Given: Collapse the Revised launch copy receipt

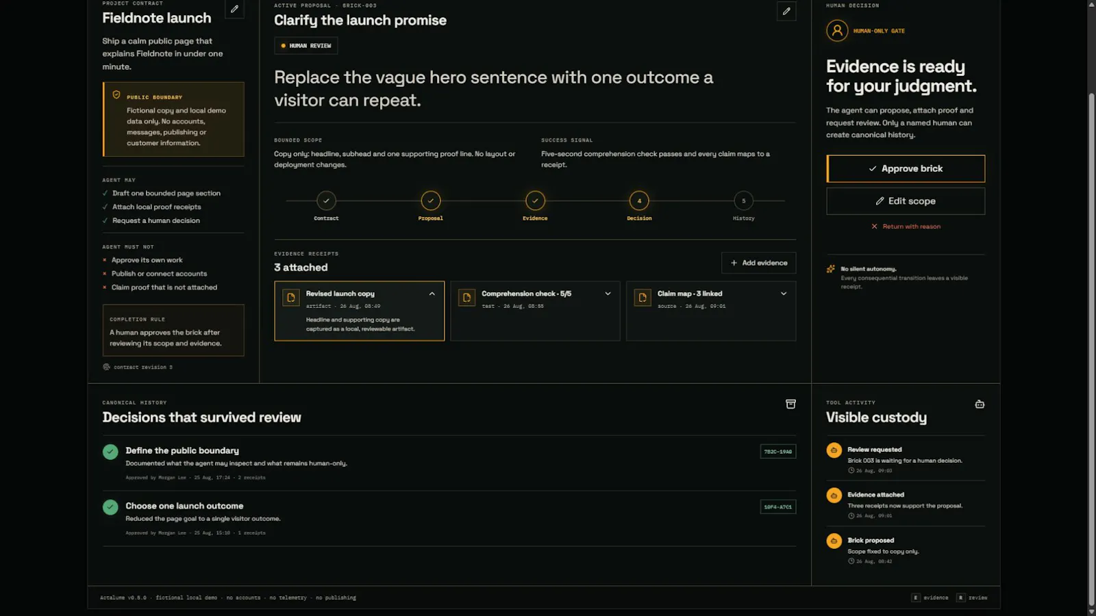Looking at the screenshot, I should click(x=432, y=294).
